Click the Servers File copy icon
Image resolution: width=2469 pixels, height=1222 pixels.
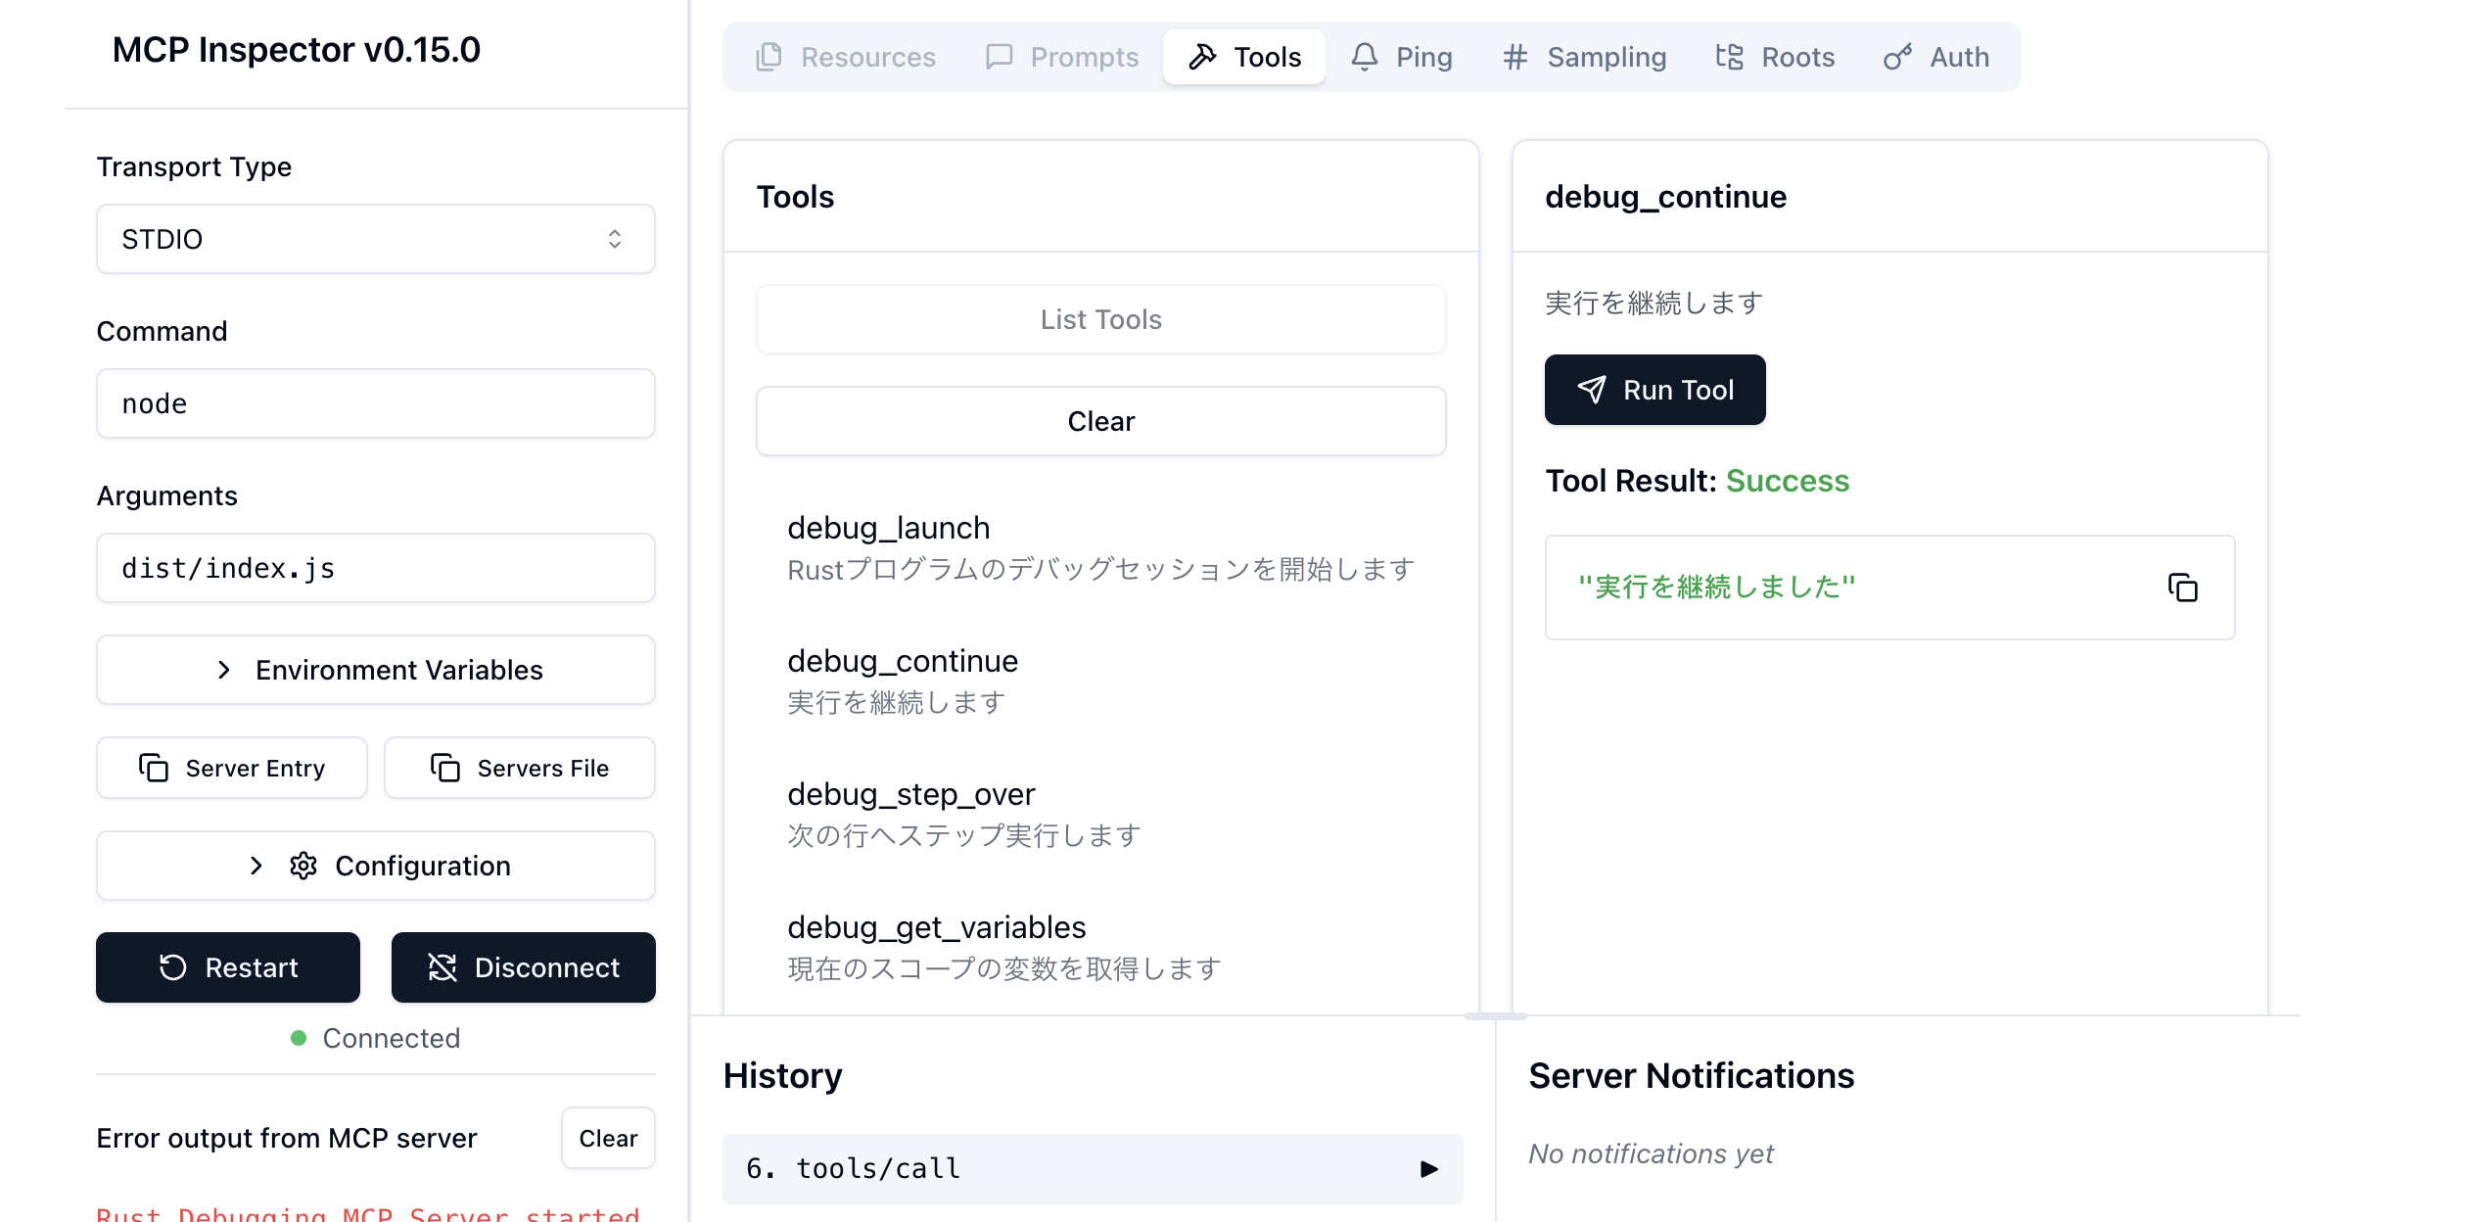pyautogui.click(x=445, y=768)
